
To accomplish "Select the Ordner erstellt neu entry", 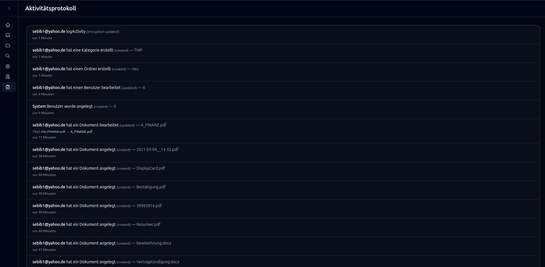I will pos(283,72).
